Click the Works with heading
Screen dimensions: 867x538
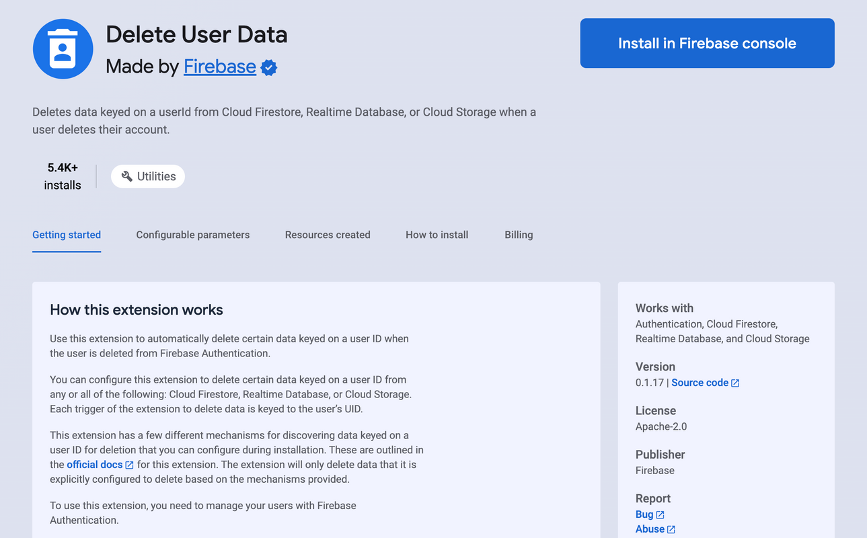coord(665,308)
